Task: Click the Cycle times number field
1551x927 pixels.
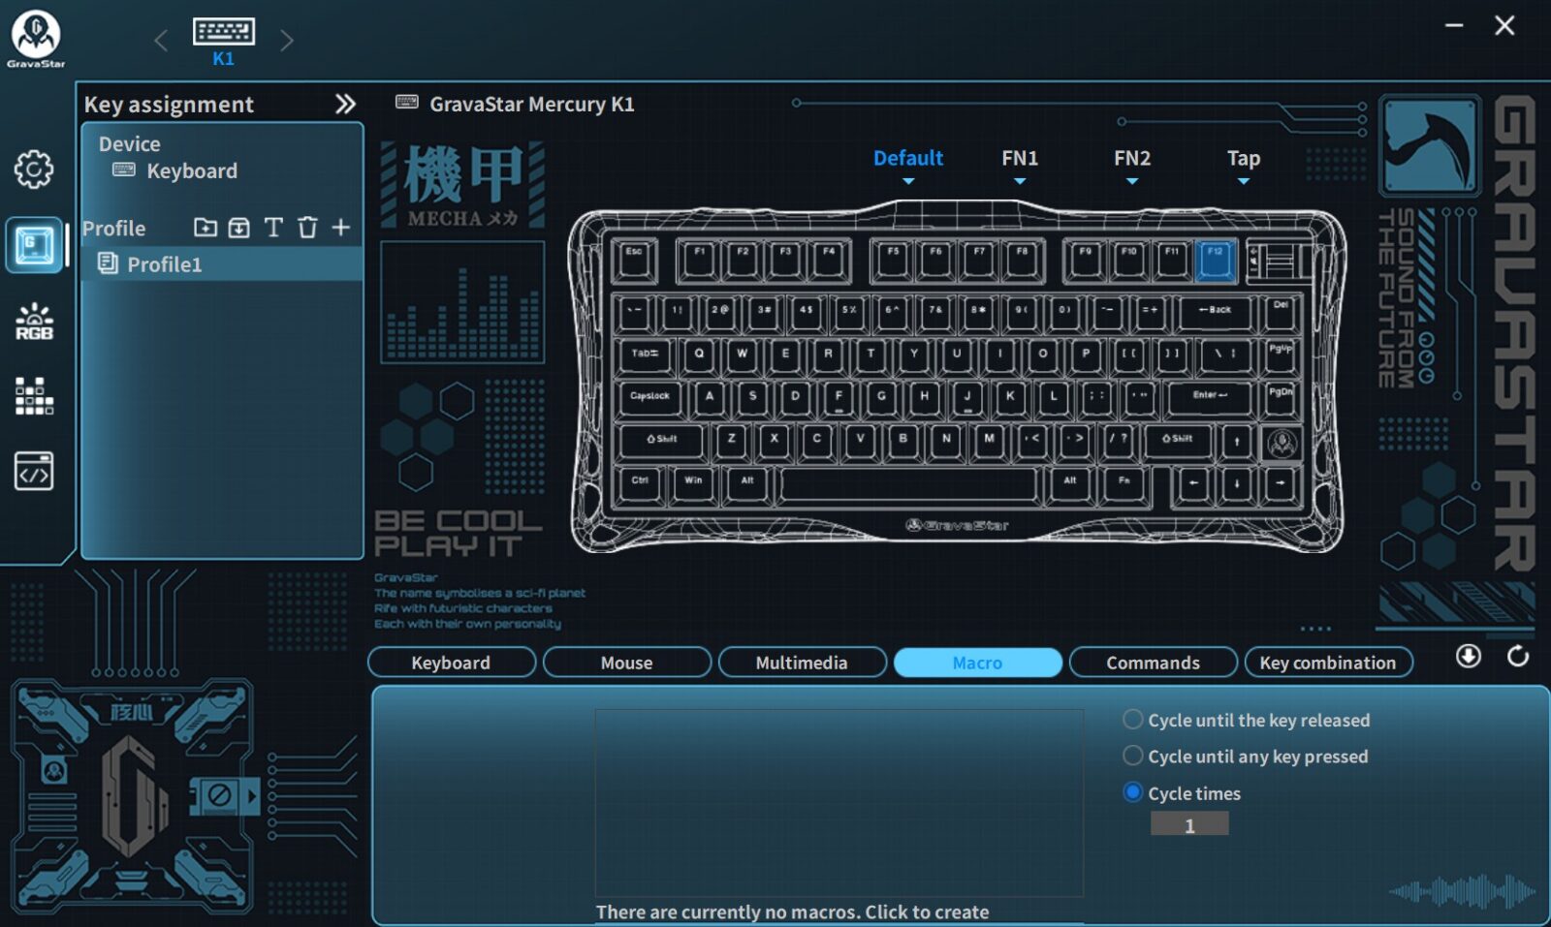Action: coord(1189,825)
